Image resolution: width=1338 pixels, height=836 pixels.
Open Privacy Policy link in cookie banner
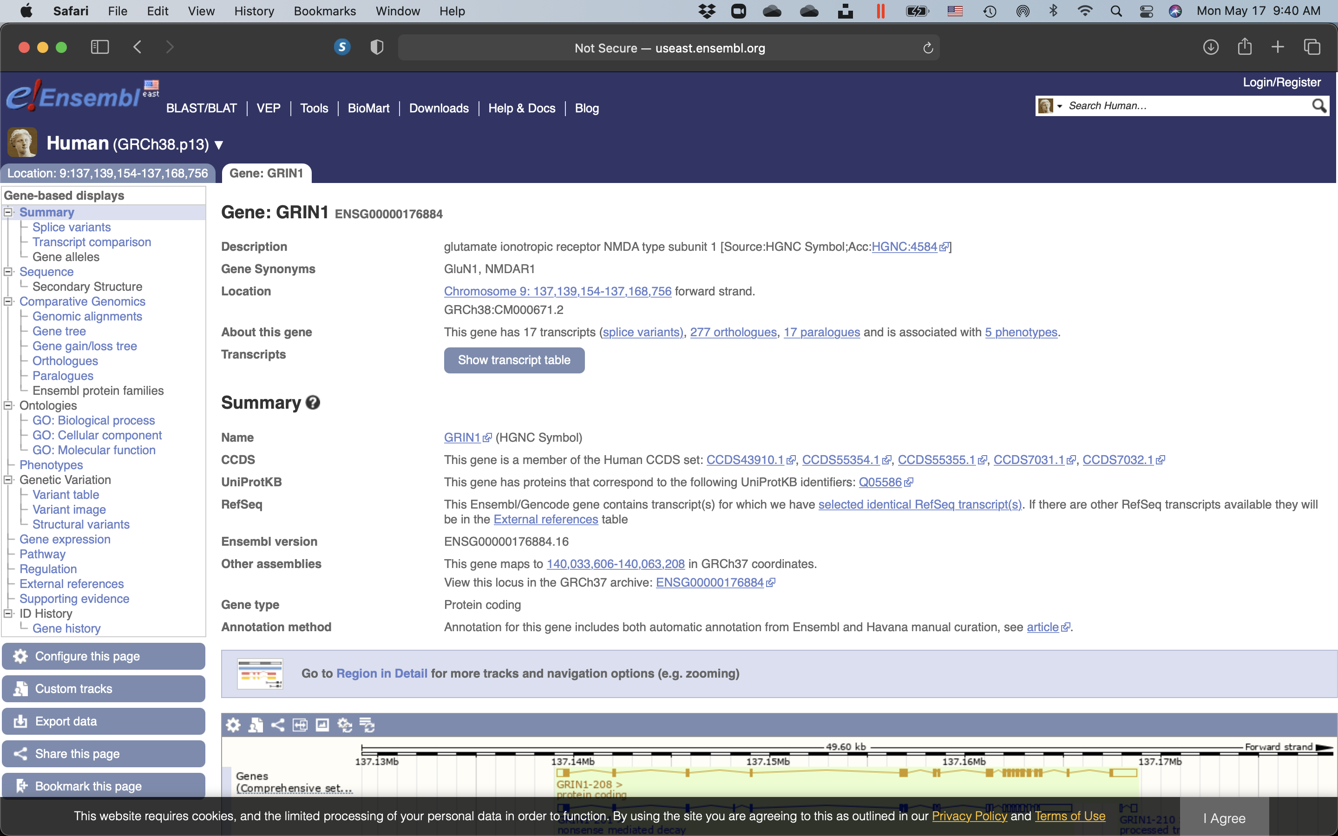click(x=969, y=816)
